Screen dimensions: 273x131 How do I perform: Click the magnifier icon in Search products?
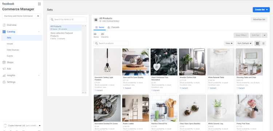tap(96, 43)
